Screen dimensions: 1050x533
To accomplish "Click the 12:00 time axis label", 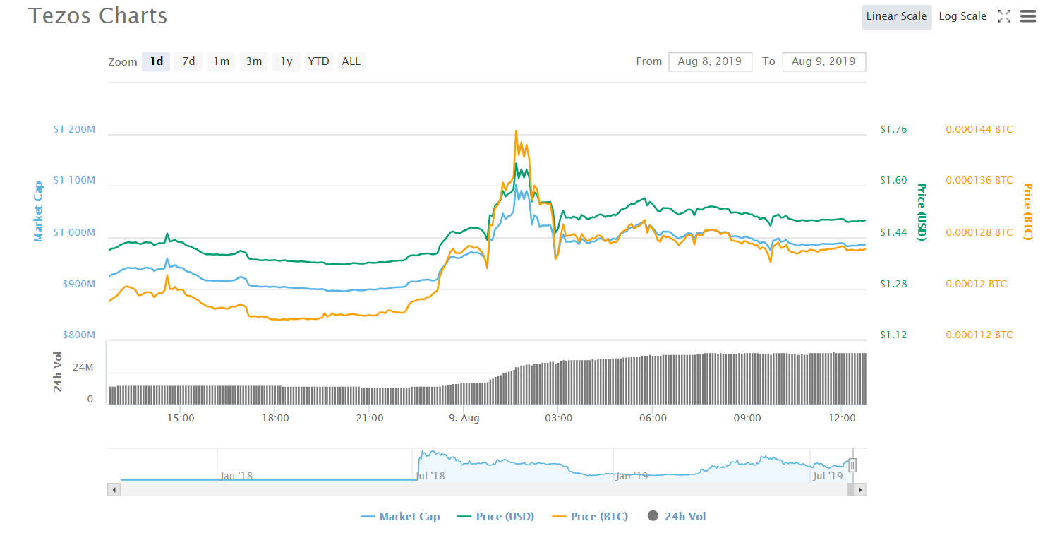I will coord(842,418).
